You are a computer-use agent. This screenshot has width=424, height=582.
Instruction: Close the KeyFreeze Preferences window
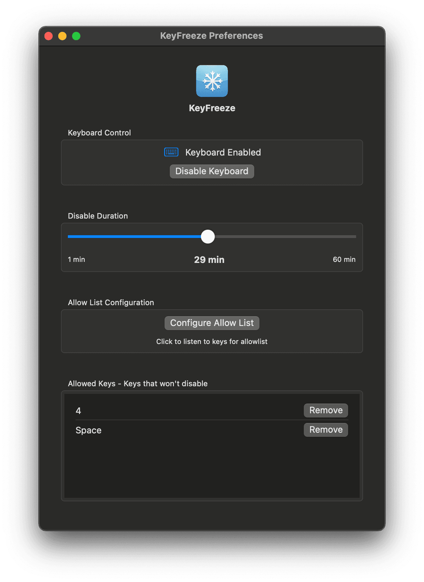point(49,36)
